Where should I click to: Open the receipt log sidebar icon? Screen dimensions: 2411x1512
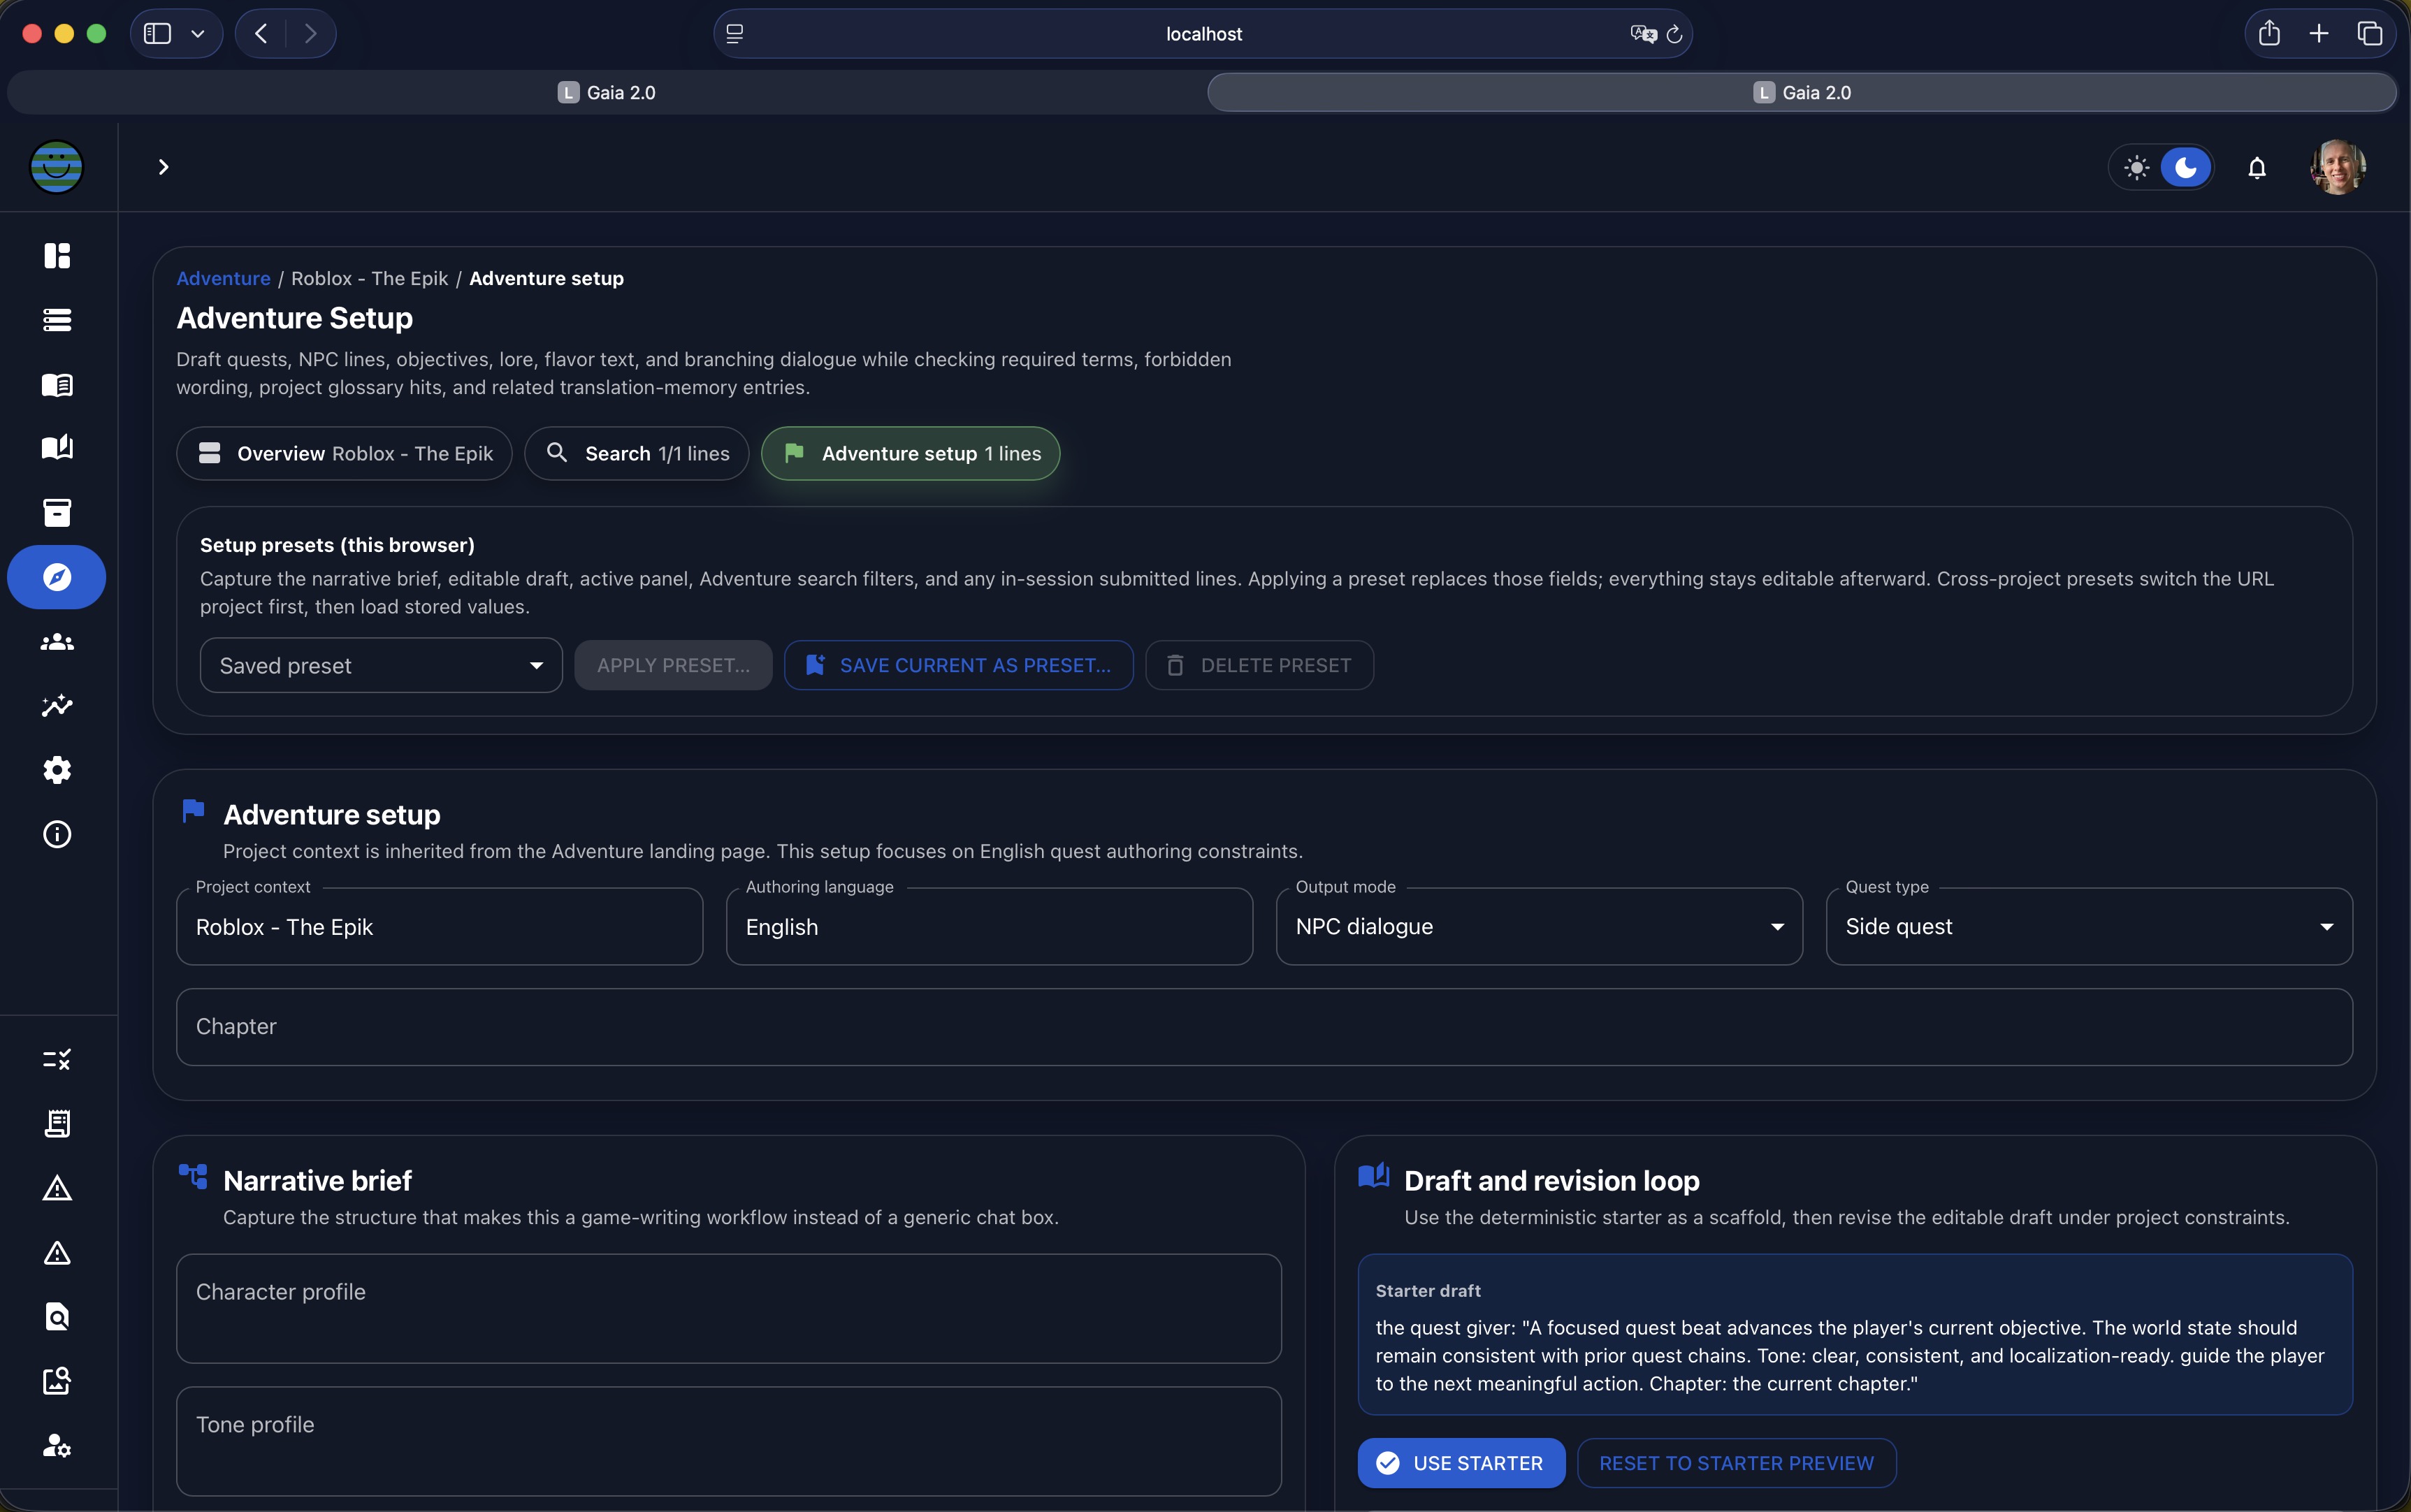pyautogui.click(x=57, y=1124)
